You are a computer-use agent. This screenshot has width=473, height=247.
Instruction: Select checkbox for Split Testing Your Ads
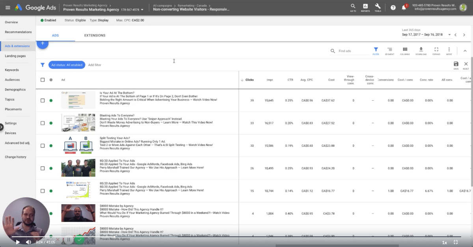(x=43, y=146)
